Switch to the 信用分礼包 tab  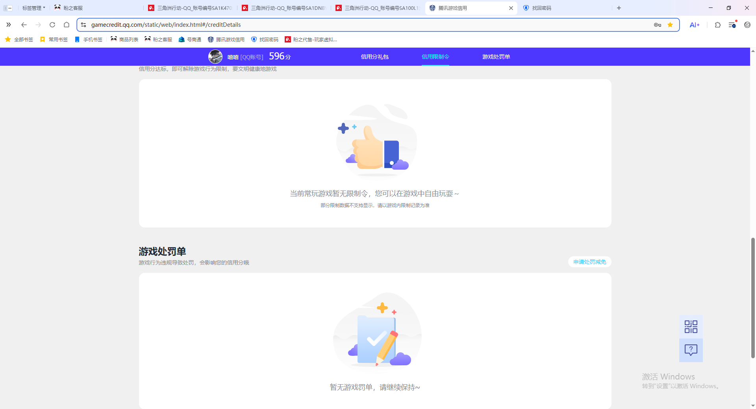click(374, 57)
